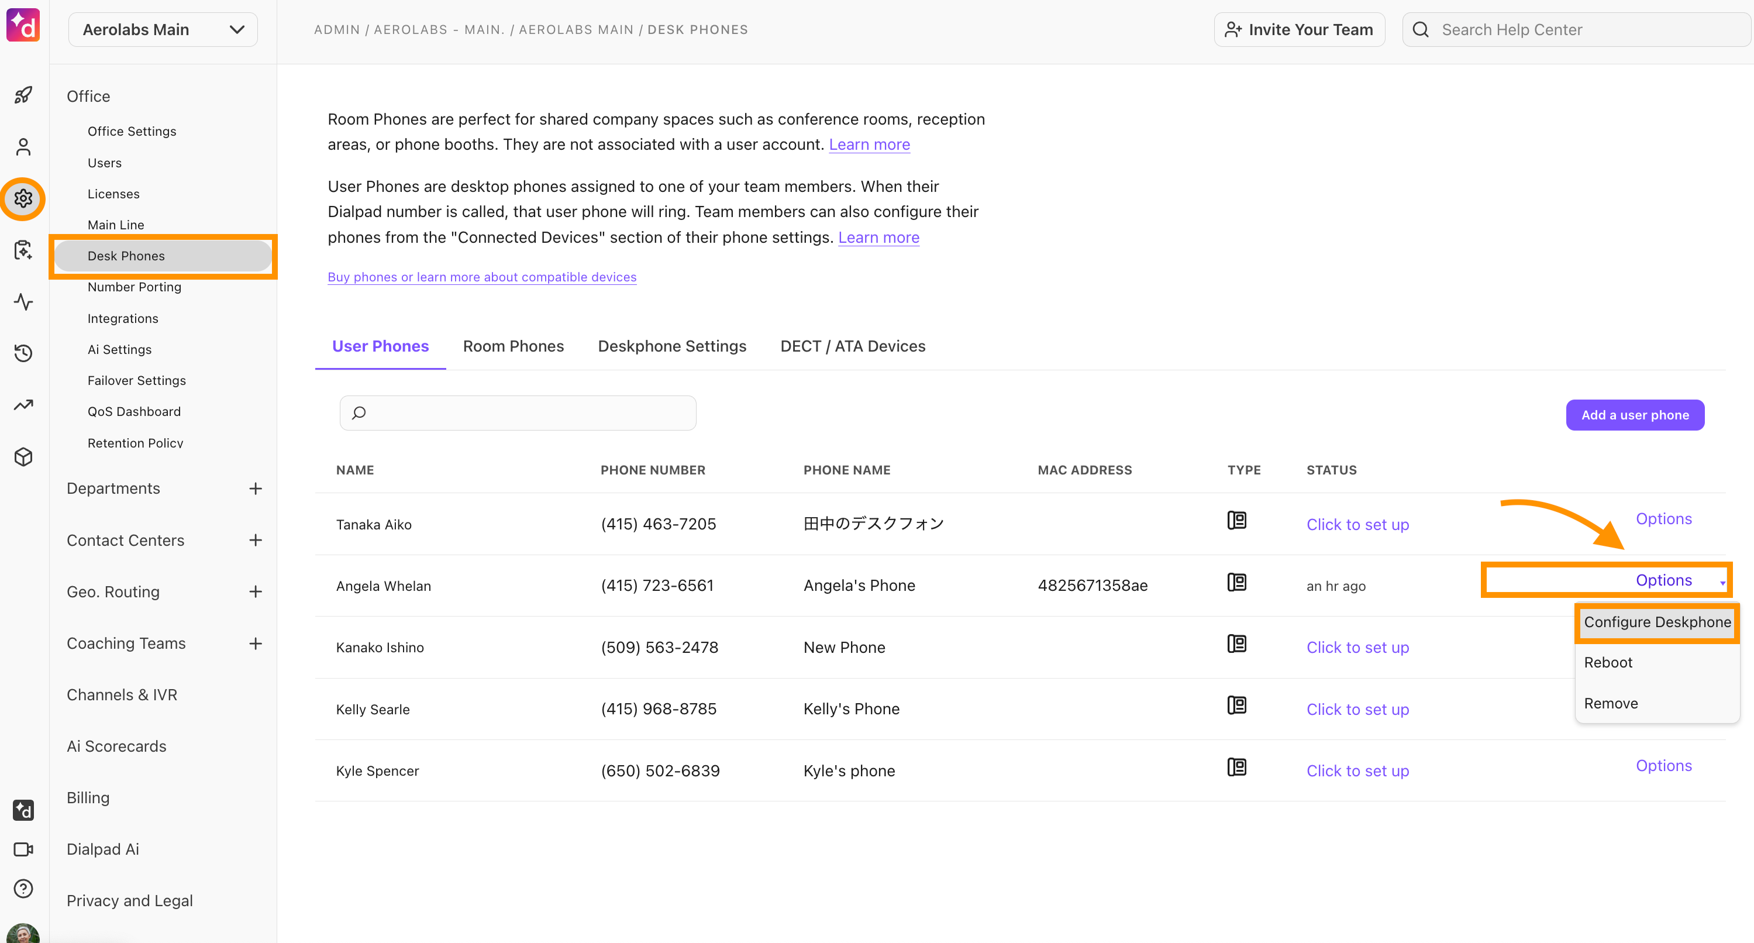
Task: Open Learn more link about Room Phones
Action: [870, 144]
